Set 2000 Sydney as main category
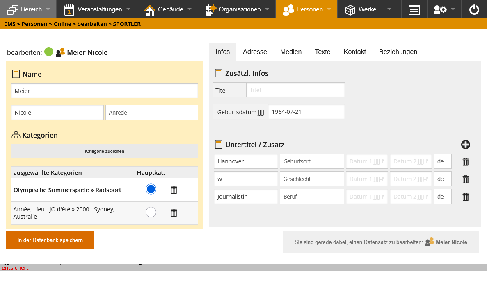The width and height of the screenshot is (487, 299). coord(151,212)
